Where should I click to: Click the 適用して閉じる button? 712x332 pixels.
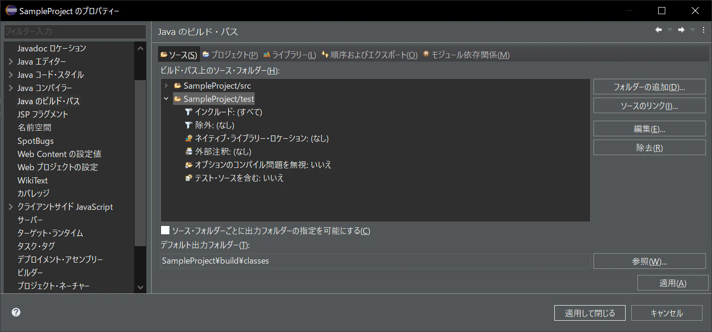590,313
